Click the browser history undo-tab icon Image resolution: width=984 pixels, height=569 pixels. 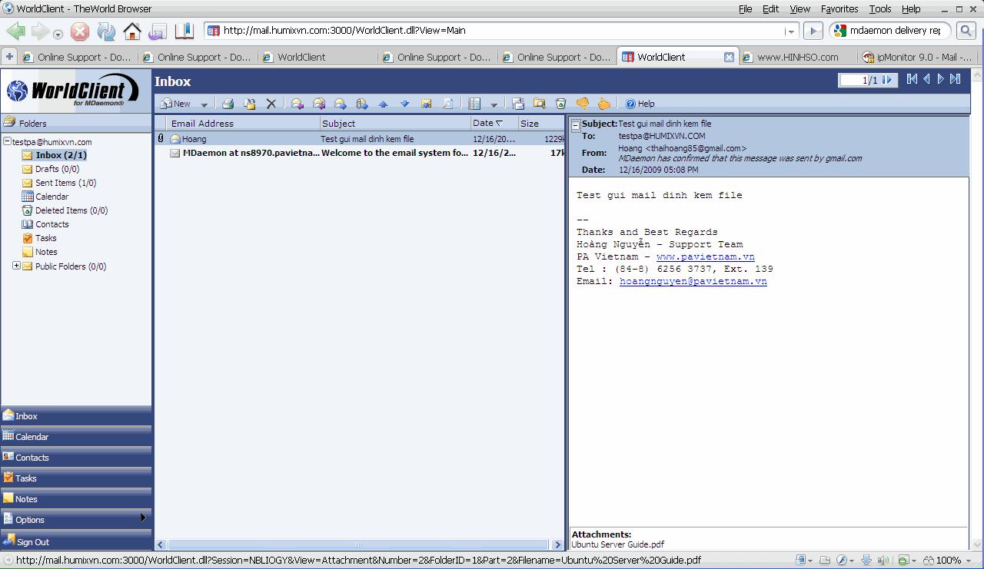pyautogui.click(x=158, y=31)
